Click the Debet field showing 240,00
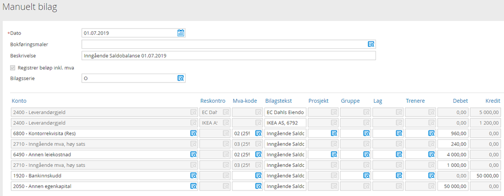Image resolution: width=504 pixels, height=196 pixels. [x=453, y=144]
